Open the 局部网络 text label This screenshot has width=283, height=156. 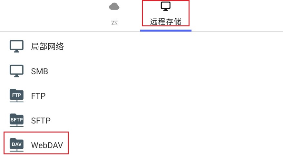(47, 46)
